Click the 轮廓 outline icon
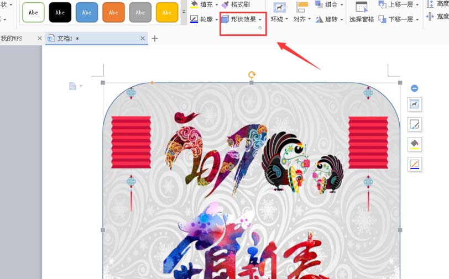This screenshot has height=279, width=449. coord(194,19)
